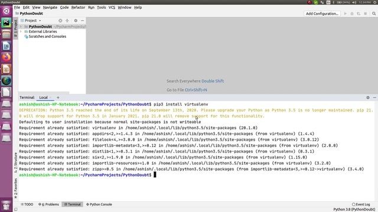378x212 pixels.
Task: Open Terminal panel settings gear
Action: 368,98
